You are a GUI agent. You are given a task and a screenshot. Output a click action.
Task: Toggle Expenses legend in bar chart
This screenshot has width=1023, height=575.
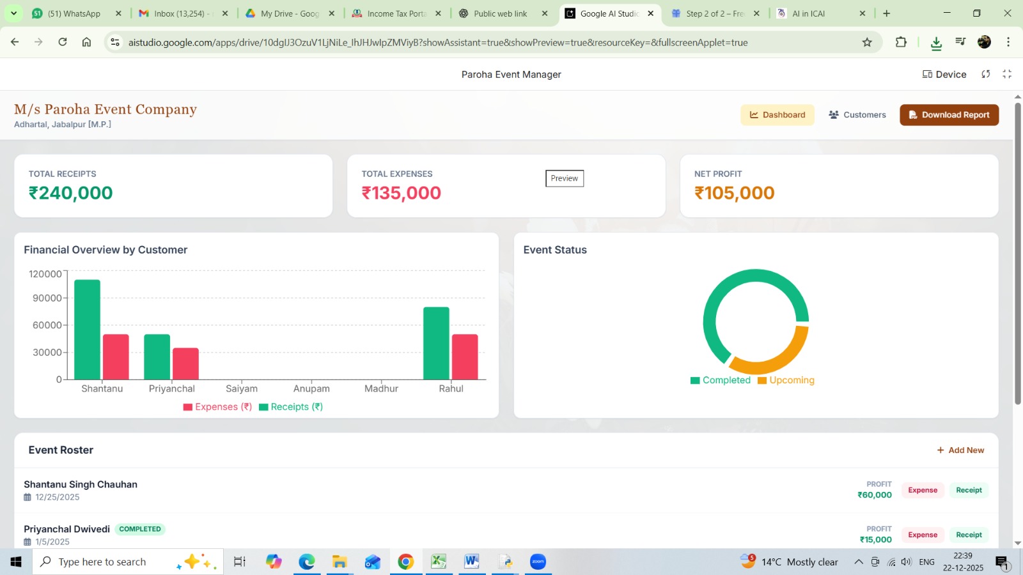click(x=217, y=407)
